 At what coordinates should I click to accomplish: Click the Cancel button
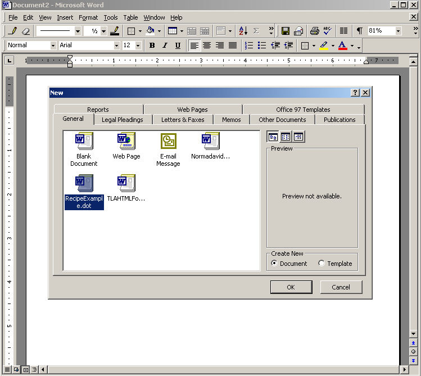click(341, 287)
